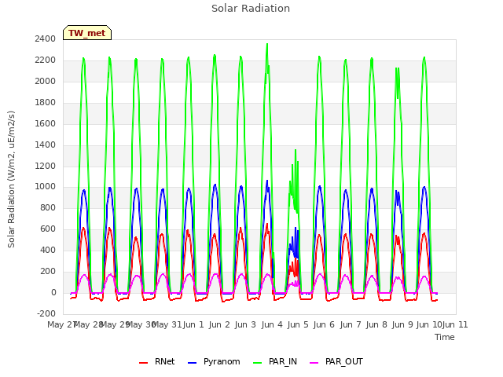This screenshot has height=377, width=503.
Task: Click the RNet red legend swatch
Action: click(x=143, y=363)
